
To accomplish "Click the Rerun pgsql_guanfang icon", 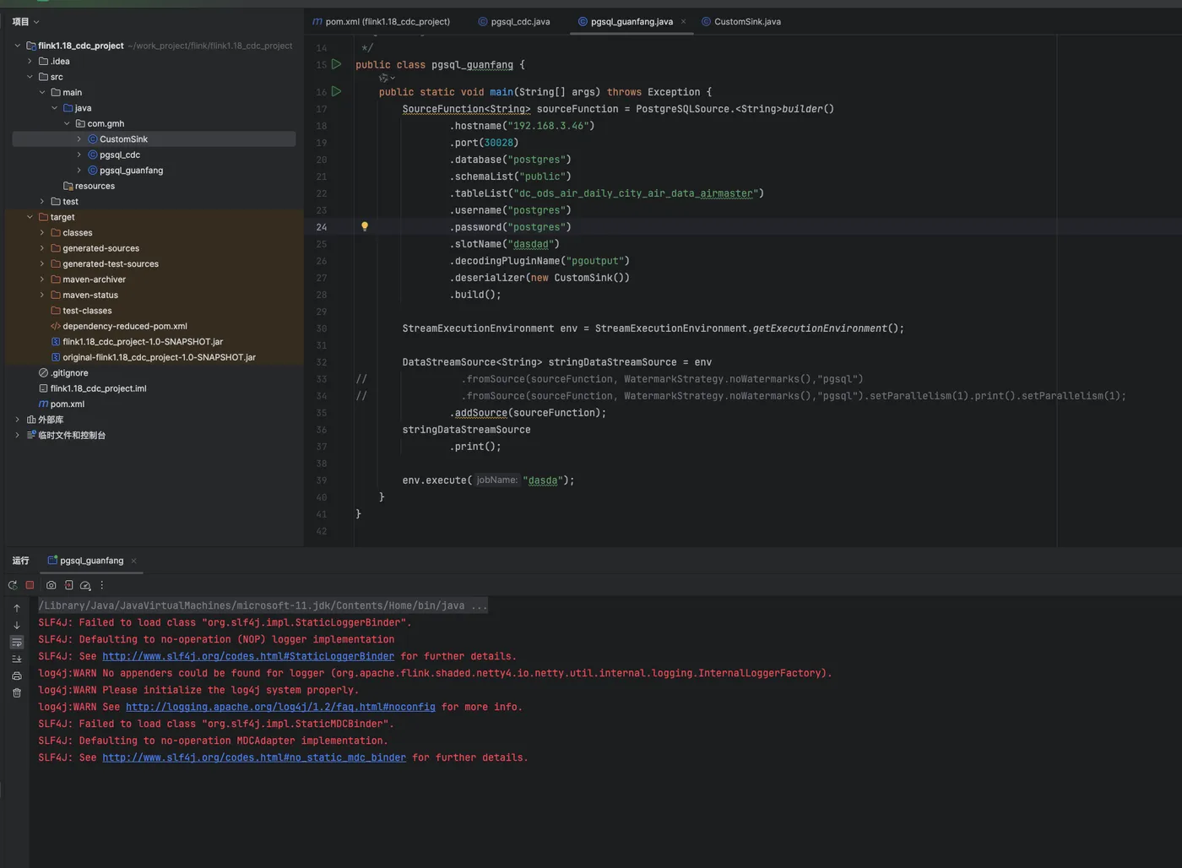I will (13, 585).
